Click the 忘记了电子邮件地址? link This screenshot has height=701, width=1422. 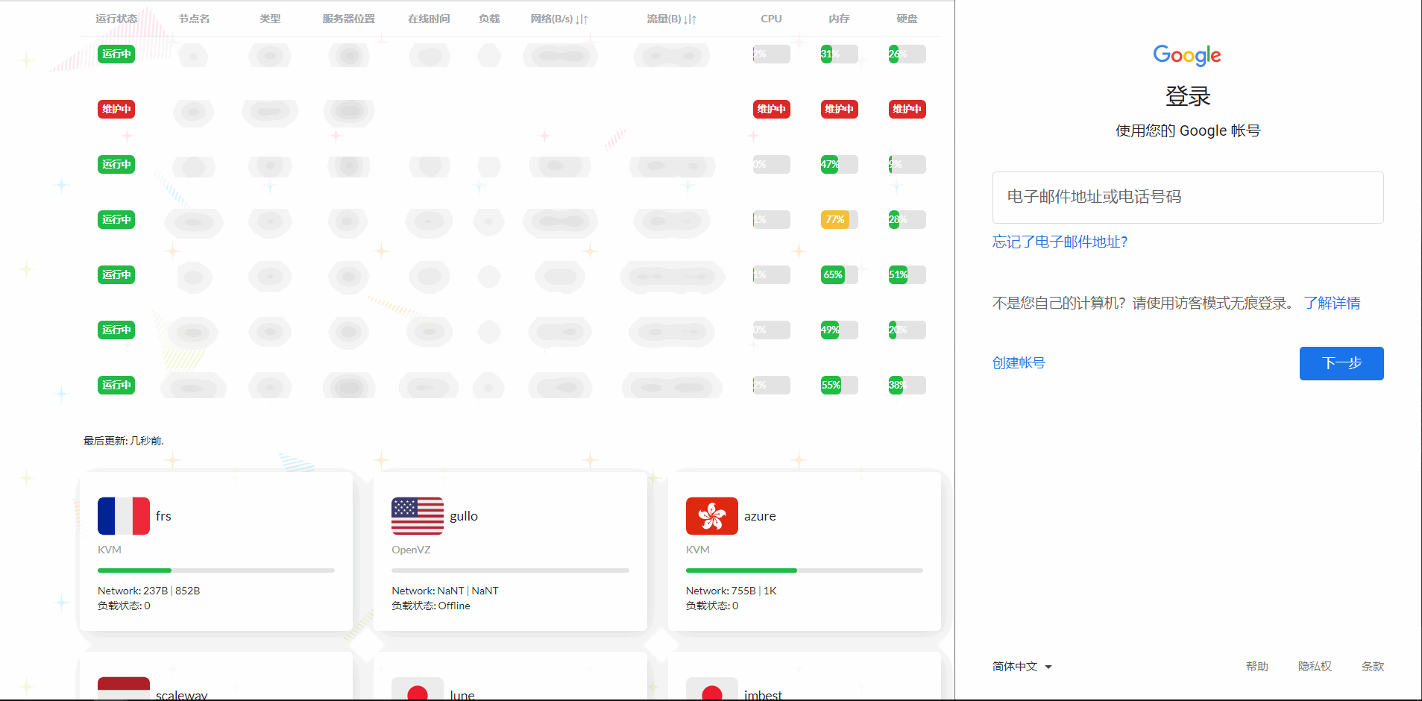[1060, 242]
